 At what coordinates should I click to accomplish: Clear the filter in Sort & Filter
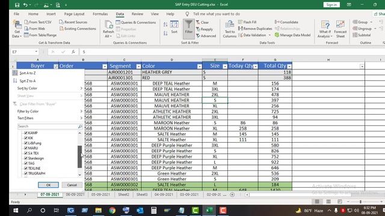pyautogui.click(x=202, y=22)
